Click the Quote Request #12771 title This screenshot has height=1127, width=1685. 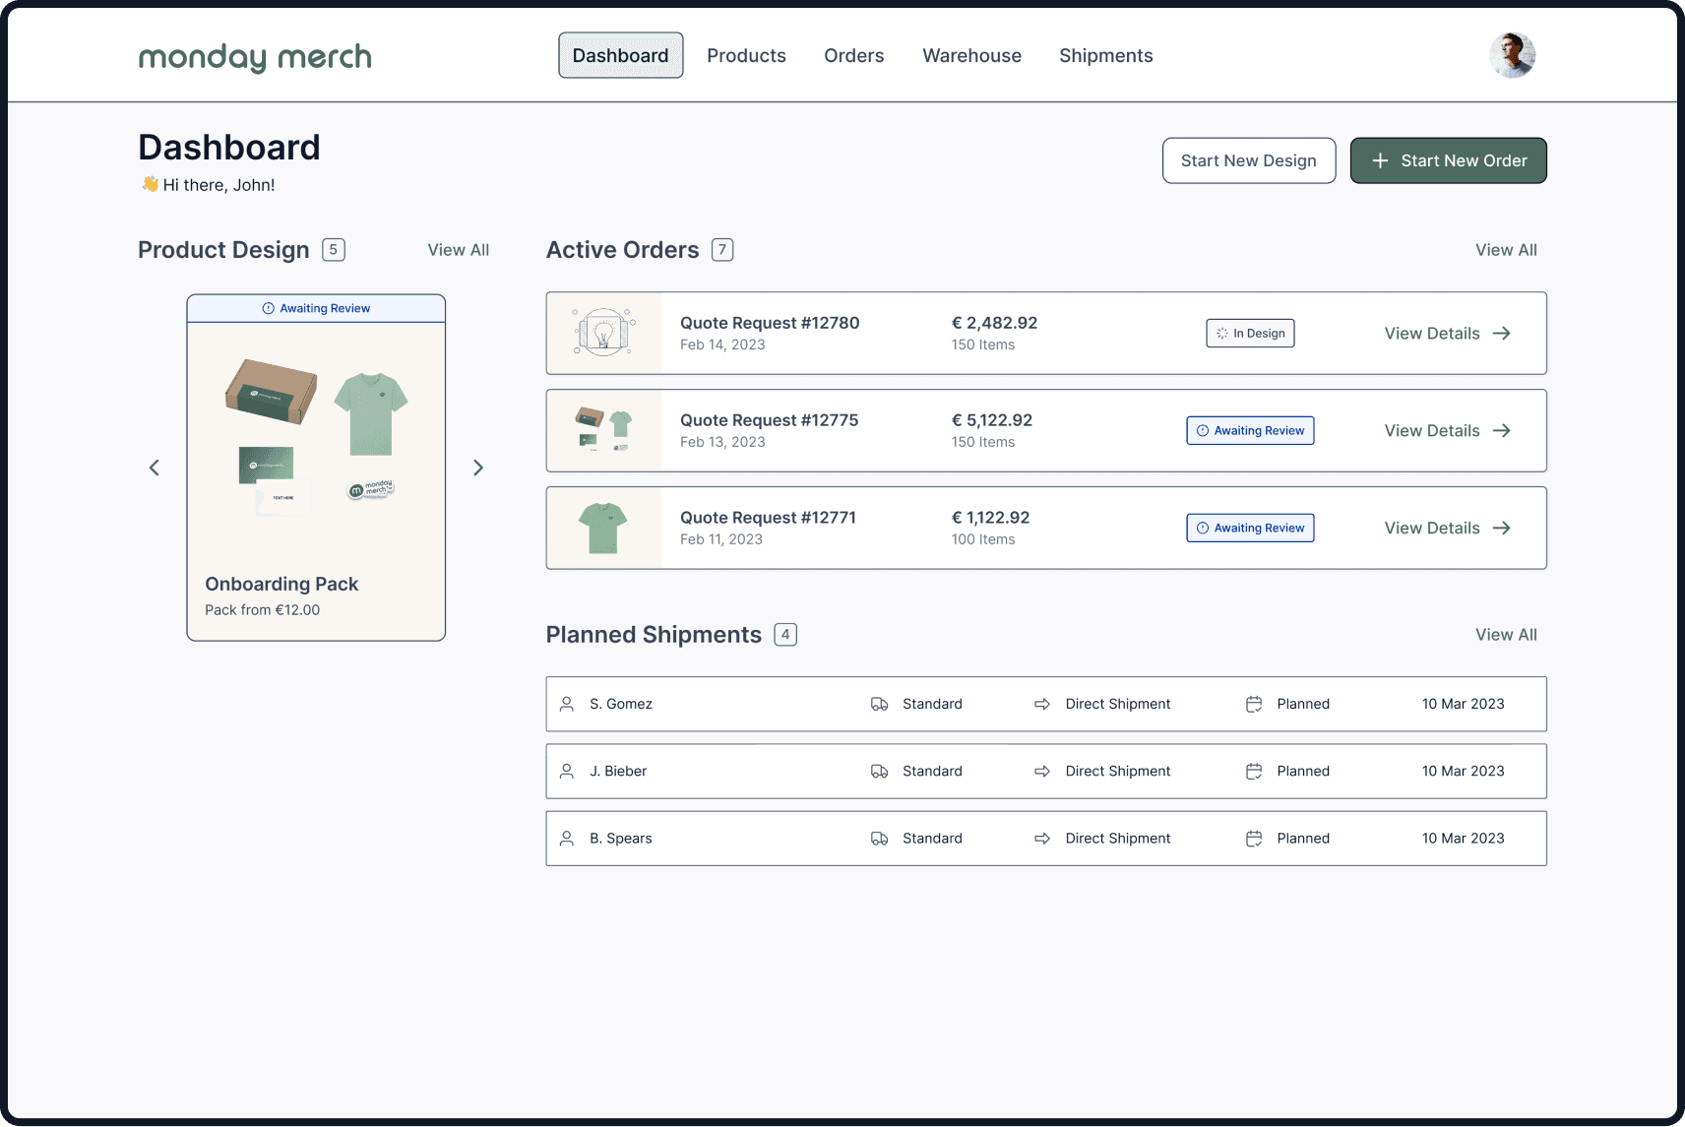pos(768,518)
